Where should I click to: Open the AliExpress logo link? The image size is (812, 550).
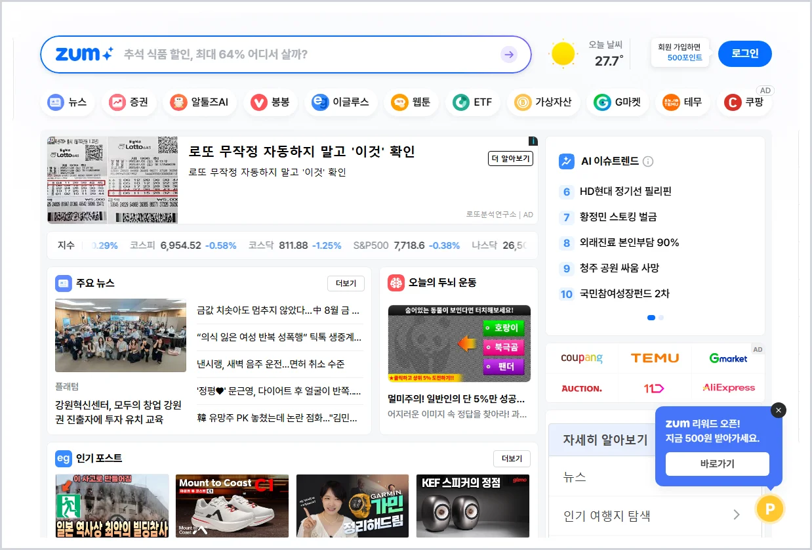729,388
